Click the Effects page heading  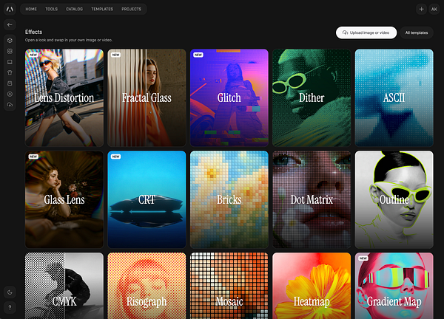(33, 32)
